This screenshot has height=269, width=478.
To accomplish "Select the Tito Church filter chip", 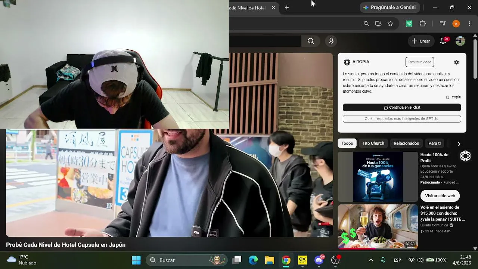I will coord(373,143).
